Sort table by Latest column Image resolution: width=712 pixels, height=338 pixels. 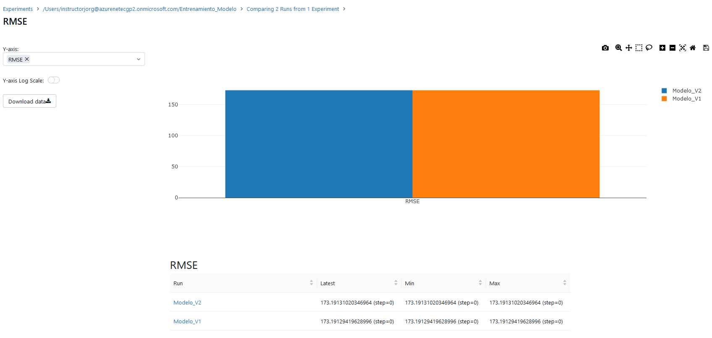(396, 283)
